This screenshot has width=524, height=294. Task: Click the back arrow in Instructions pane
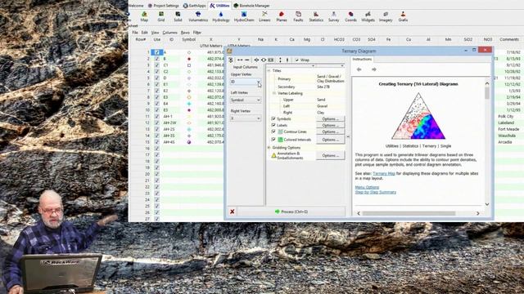point(359,69)
